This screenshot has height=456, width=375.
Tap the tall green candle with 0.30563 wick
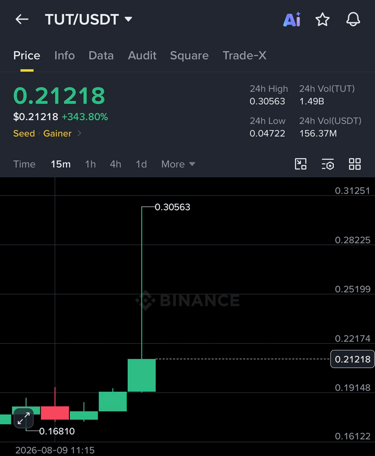[x=142, y=375]
